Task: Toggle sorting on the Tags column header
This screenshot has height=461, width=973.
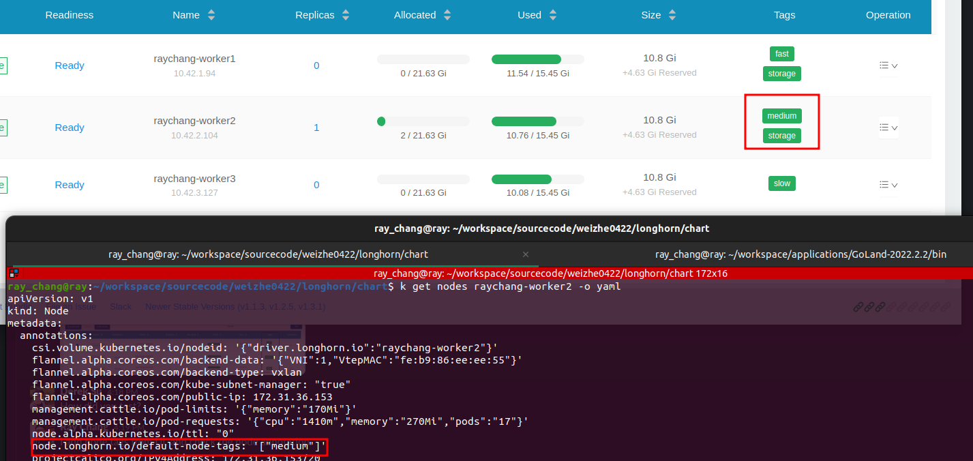Action: [x=784, y=14]
